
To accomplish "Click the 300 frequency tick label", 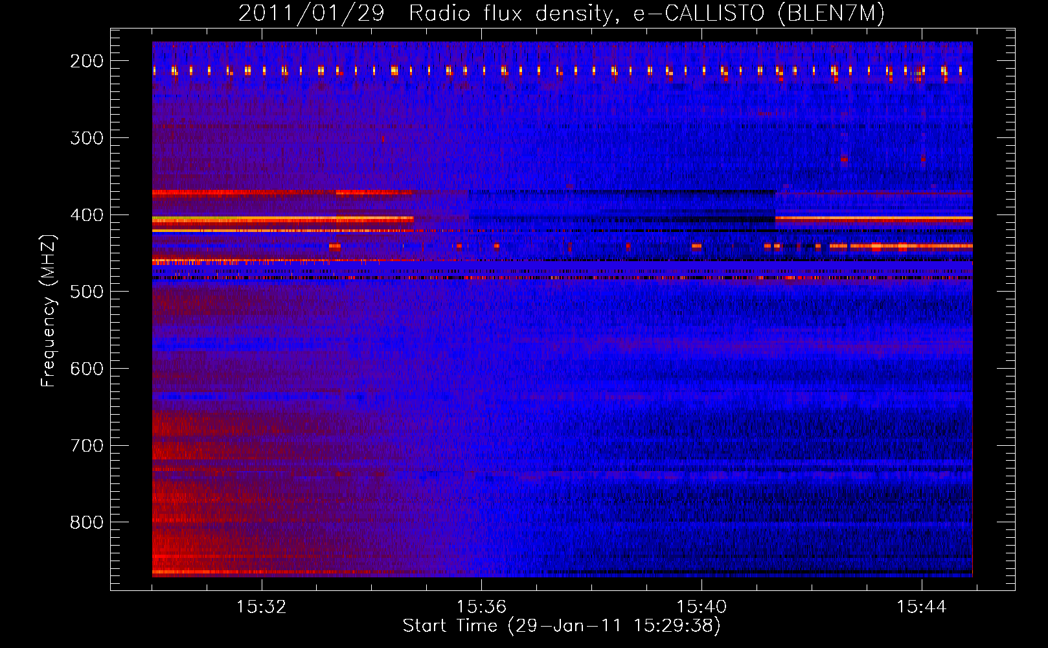I will (x=87, y=138).
